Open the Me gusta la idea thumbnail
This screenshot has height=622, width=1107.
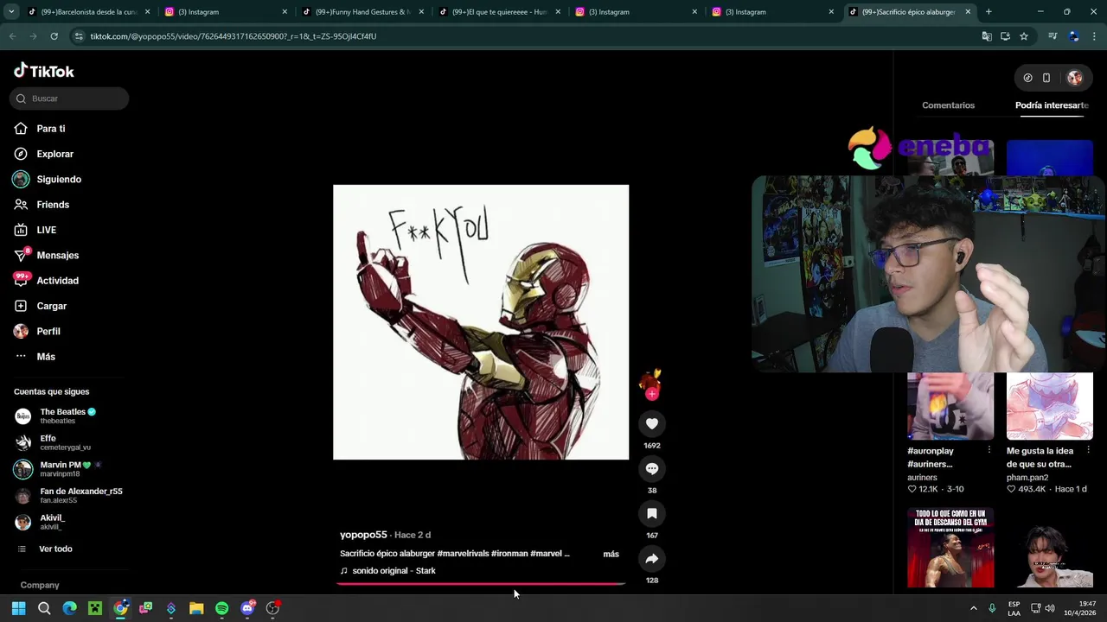1049,406
